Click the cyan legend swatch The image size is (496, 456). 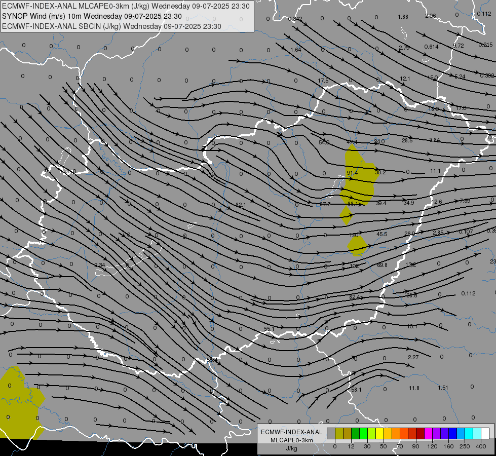click(469, 433)
